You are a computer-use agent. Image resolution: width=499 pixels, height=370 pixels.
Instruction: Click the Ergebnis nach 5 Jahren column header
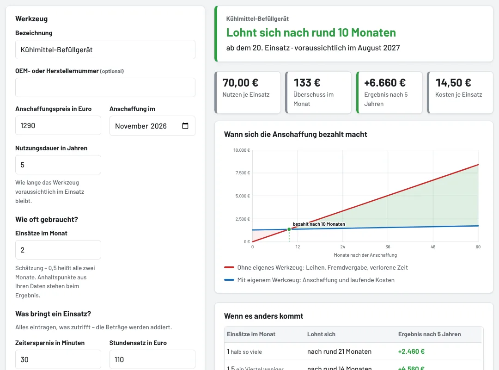coord(429,334)
